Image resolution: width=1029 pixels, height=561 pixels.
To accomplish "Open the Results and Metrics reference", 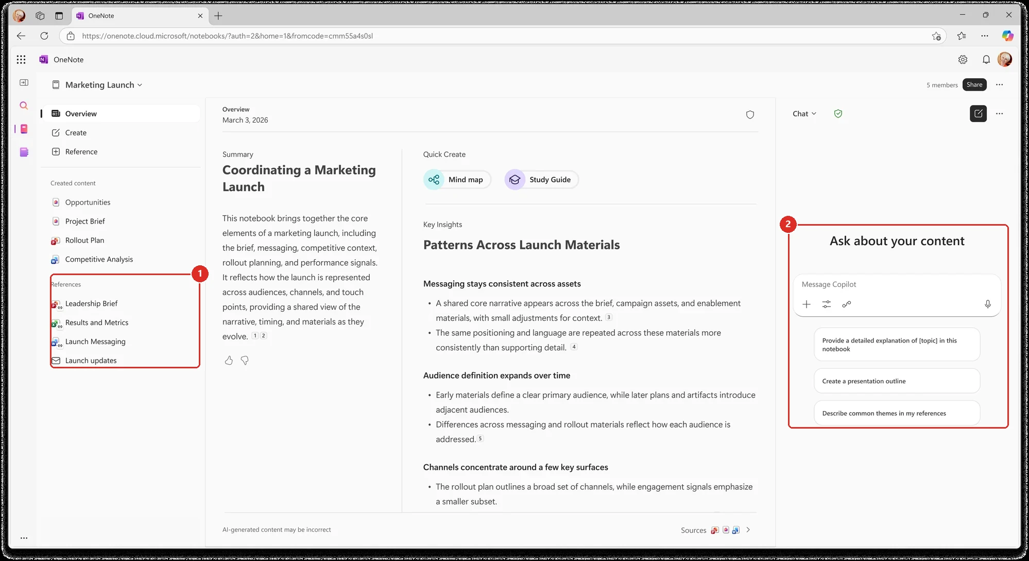I will tap(97, 323).
